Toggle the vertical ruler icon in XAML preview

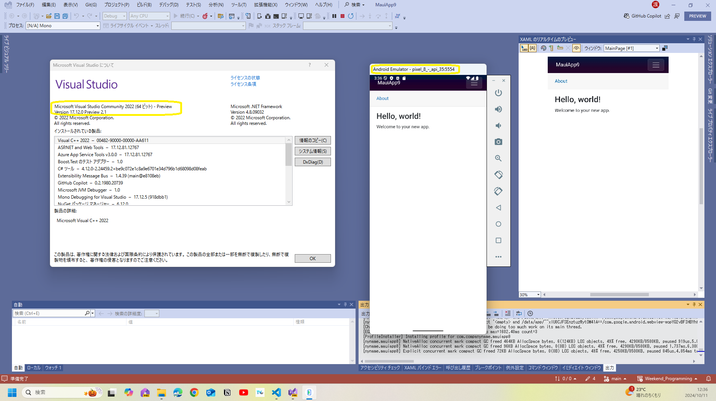click(551, 48)
